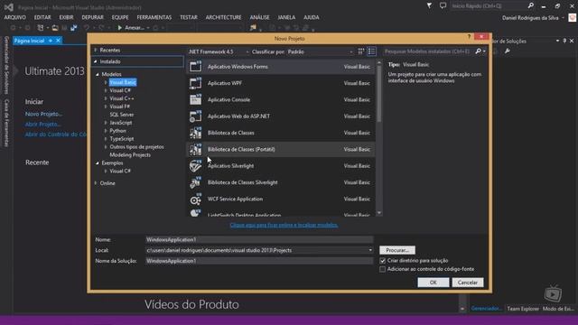578x325 pixels.
Task: Pin the Solution Explorer panel
Action: click(564, 41)
